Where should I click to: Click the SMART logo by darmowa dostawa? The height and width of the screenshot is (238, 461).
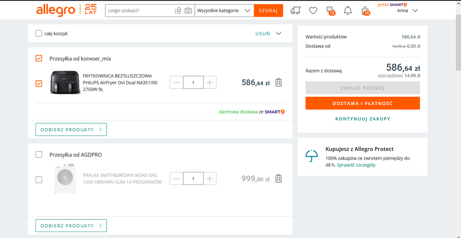coord(275,112)
